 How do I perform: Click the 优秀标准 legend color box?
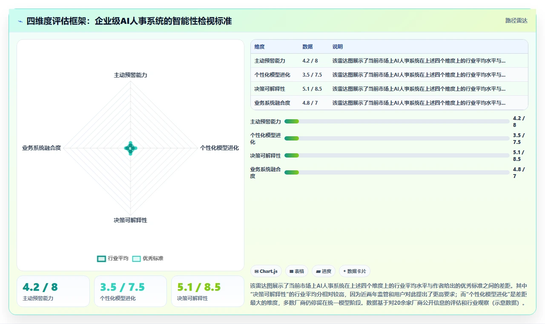pos(136,258)
